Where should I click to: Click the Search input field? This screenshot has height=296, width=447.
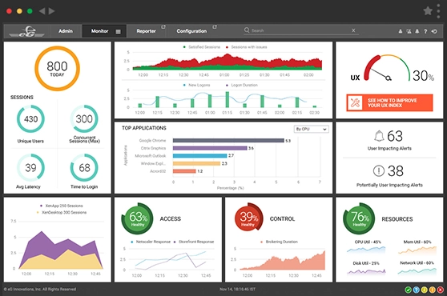(300, 30)
